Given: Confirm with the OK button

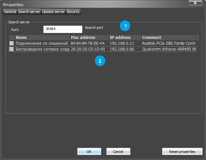Looking at the screenshot, I should [89, 152].
